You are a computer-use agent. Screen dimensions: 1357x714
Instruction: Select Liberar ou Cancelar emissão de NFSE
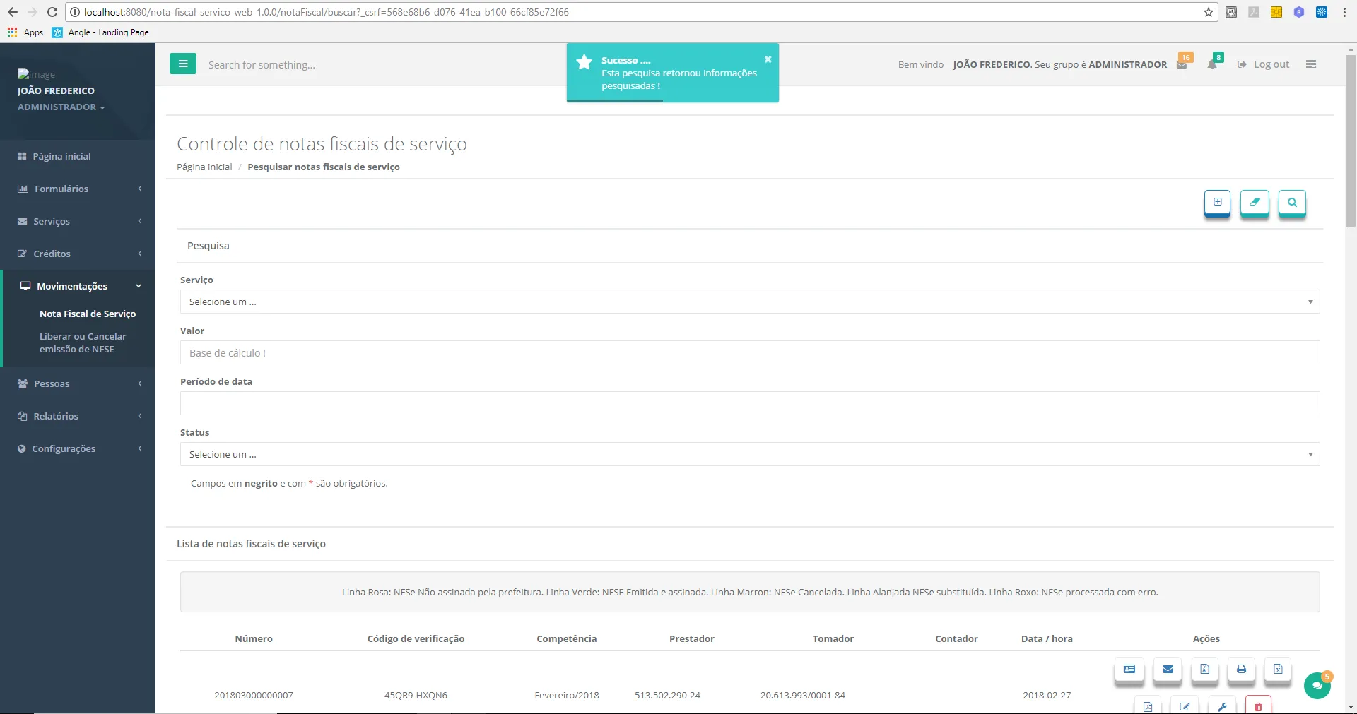(x=83, y=343)
